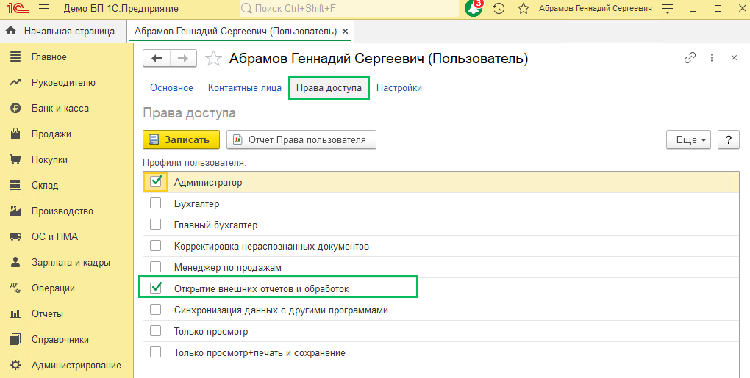The width and height of the screenshot is (750, 378).
Task: Select the Только просмотр row text
Action: click(211, 331)
